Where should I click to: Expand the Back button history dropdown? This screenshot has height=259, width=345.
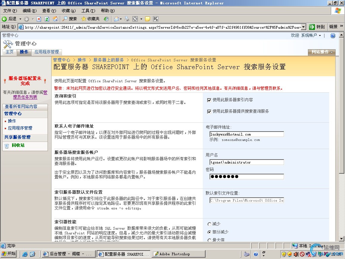[20, 19]
